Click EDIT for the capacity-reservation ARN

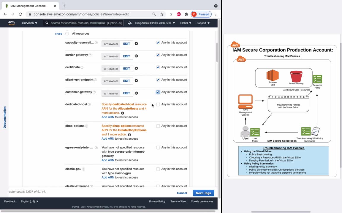(126, 44)
